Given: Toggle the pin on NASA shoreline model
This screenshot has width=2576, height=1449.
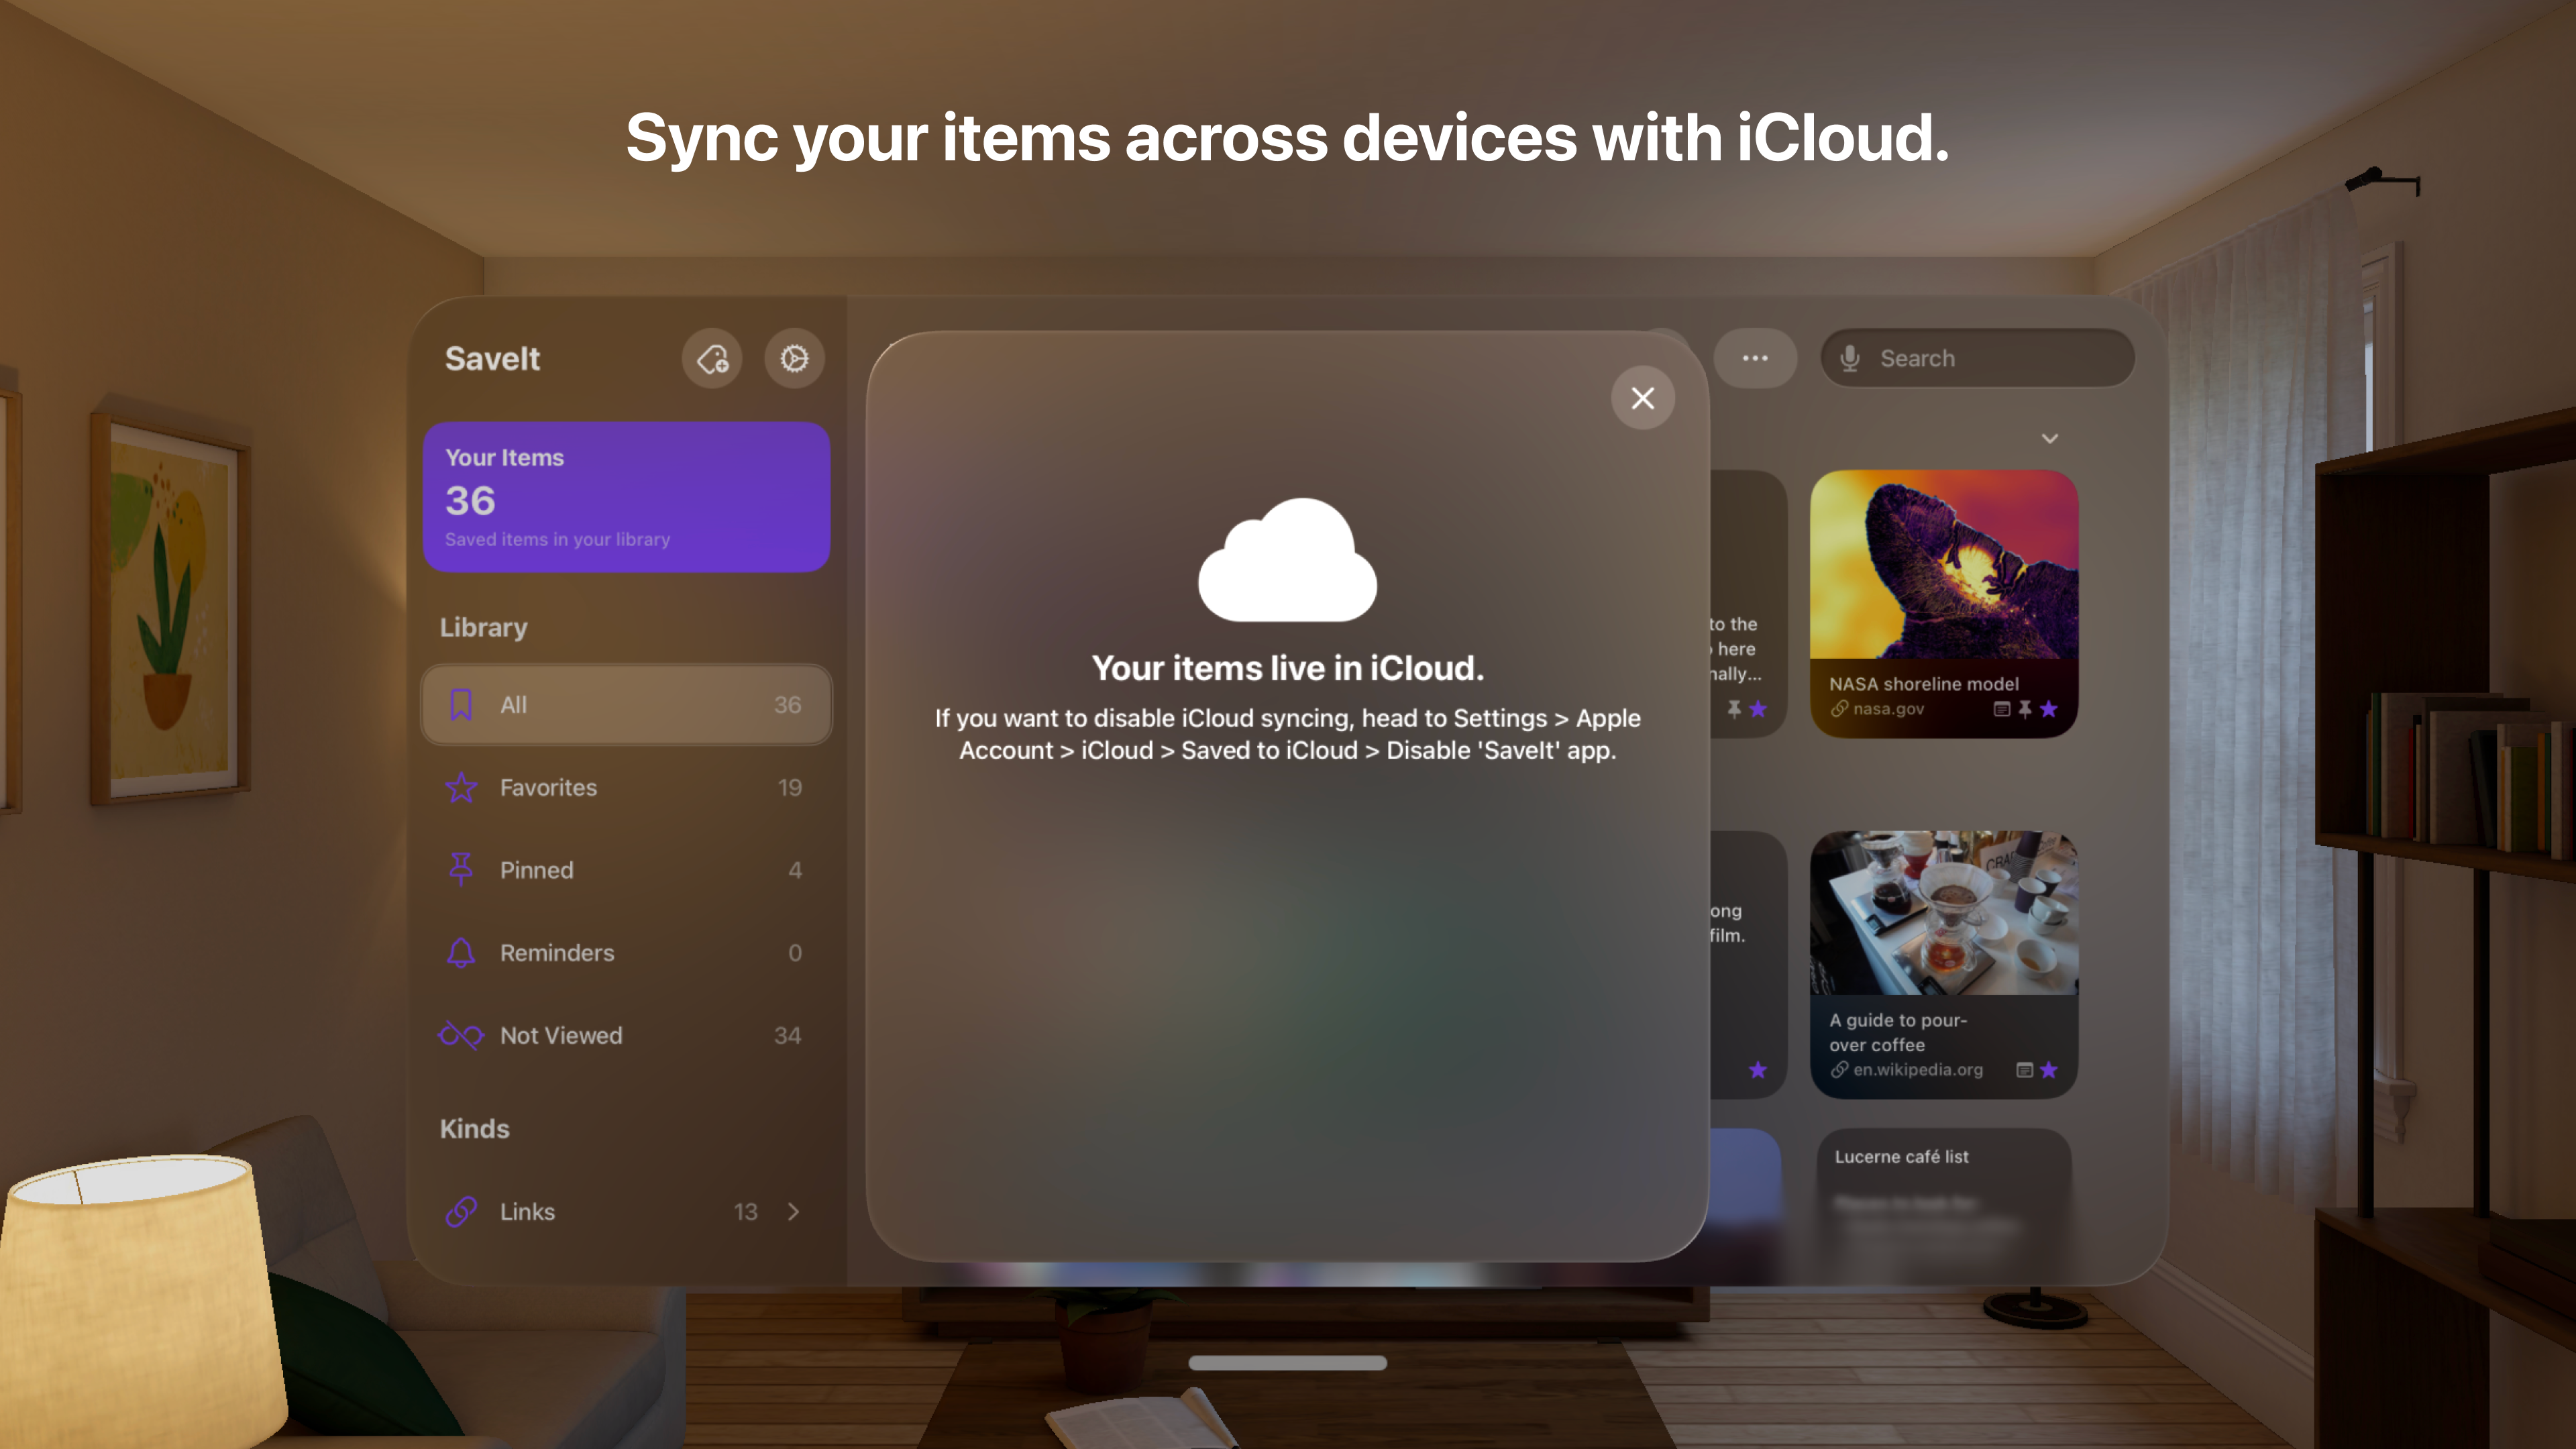Looking at the screenshot, I should (2024, 709).
